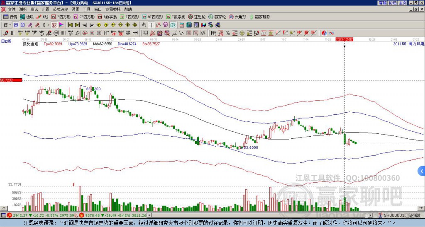Toggle the 权 rights-adjustment button
The width and height of the screenshot is (425, 227).
(54, 25)
